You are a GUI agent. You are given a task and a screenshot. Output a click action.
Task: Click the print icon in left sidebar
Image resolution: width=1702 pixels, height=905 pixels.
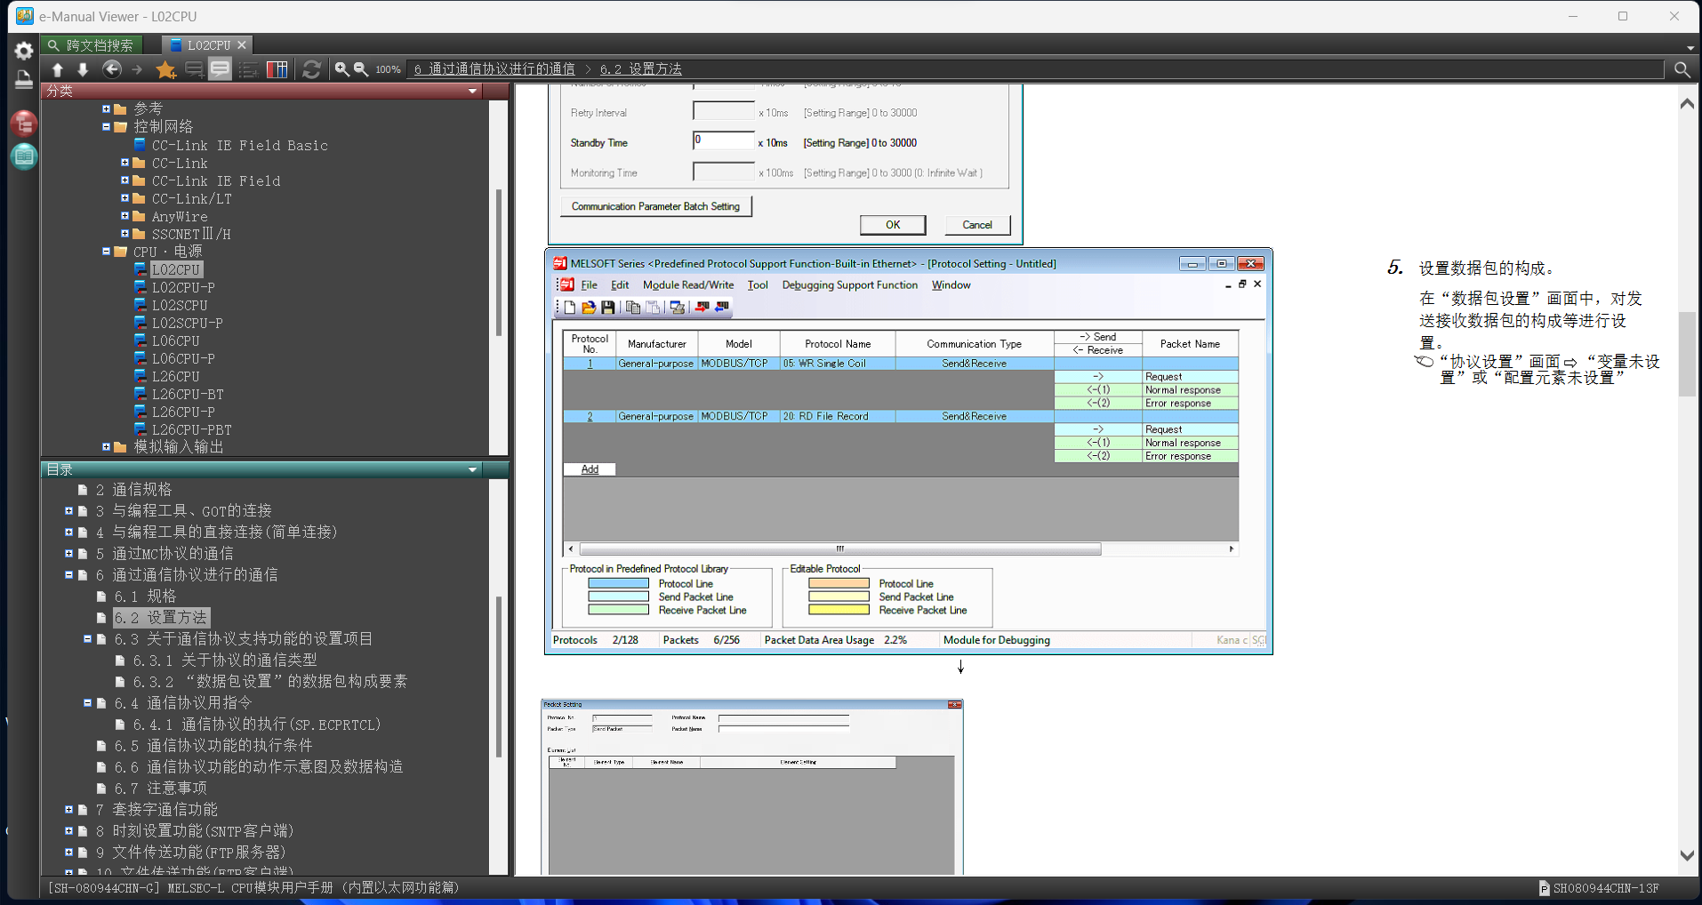pos(24,80)
